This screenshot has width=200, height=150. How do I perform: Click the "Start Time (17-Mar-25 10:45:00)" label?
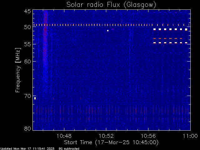point(111,142)
